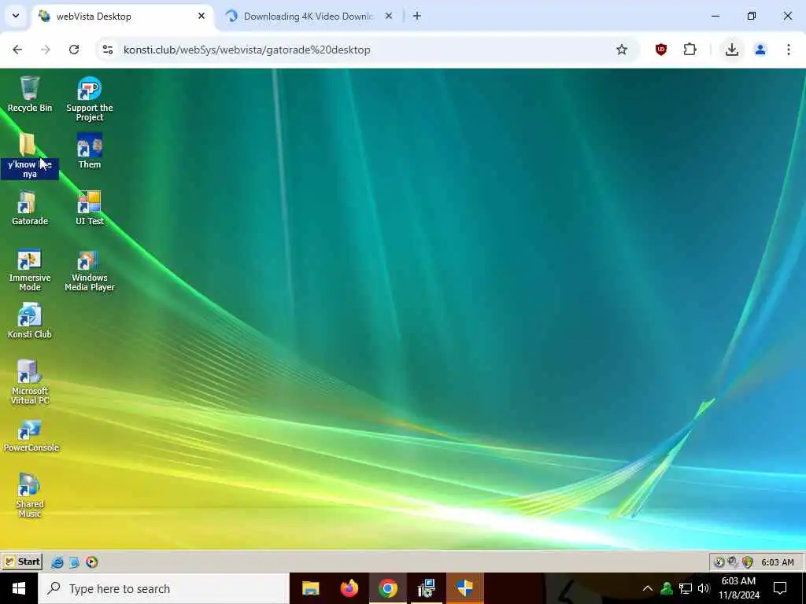Click the webVista Start button
The width and height of the screenshot is (806, 604).
pos(22,562)
